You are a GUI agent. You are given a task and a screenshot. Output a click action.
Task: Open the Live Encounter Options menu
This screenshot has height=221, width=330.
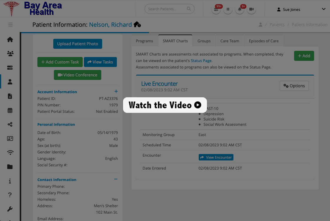point(294,86)
